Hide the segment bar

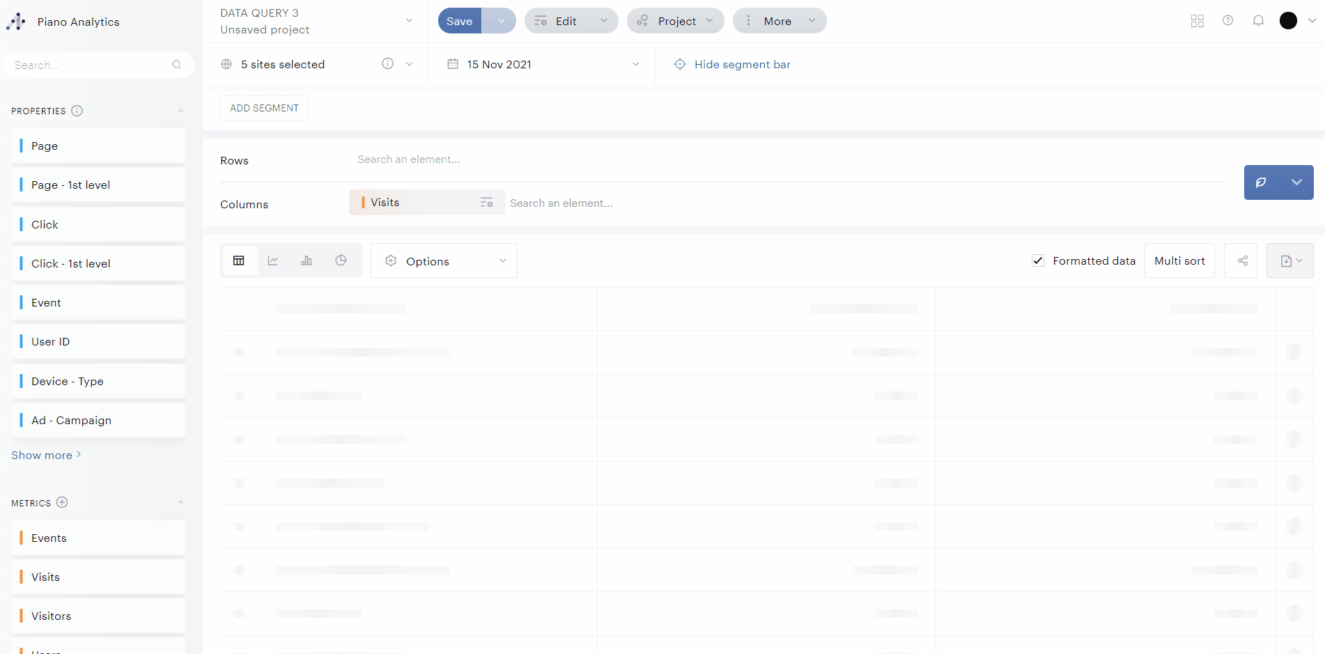coord(732,64)
